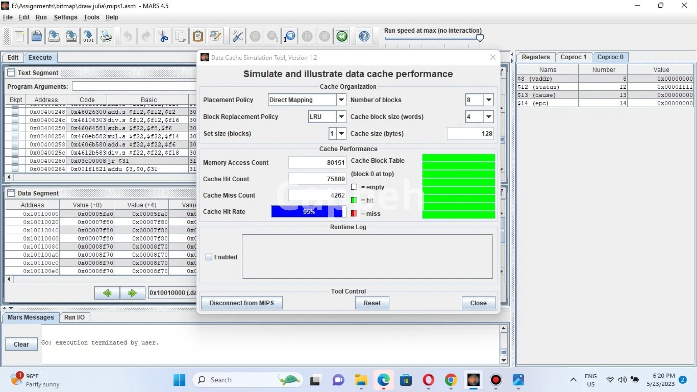Click the Reset simulation green rewind icon
Viewport: 697px width, 392px height.
342,36
